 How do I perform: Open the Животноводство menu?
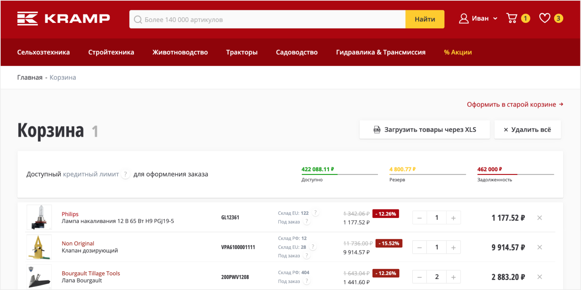pyautogui.click(x=180, y=52)
